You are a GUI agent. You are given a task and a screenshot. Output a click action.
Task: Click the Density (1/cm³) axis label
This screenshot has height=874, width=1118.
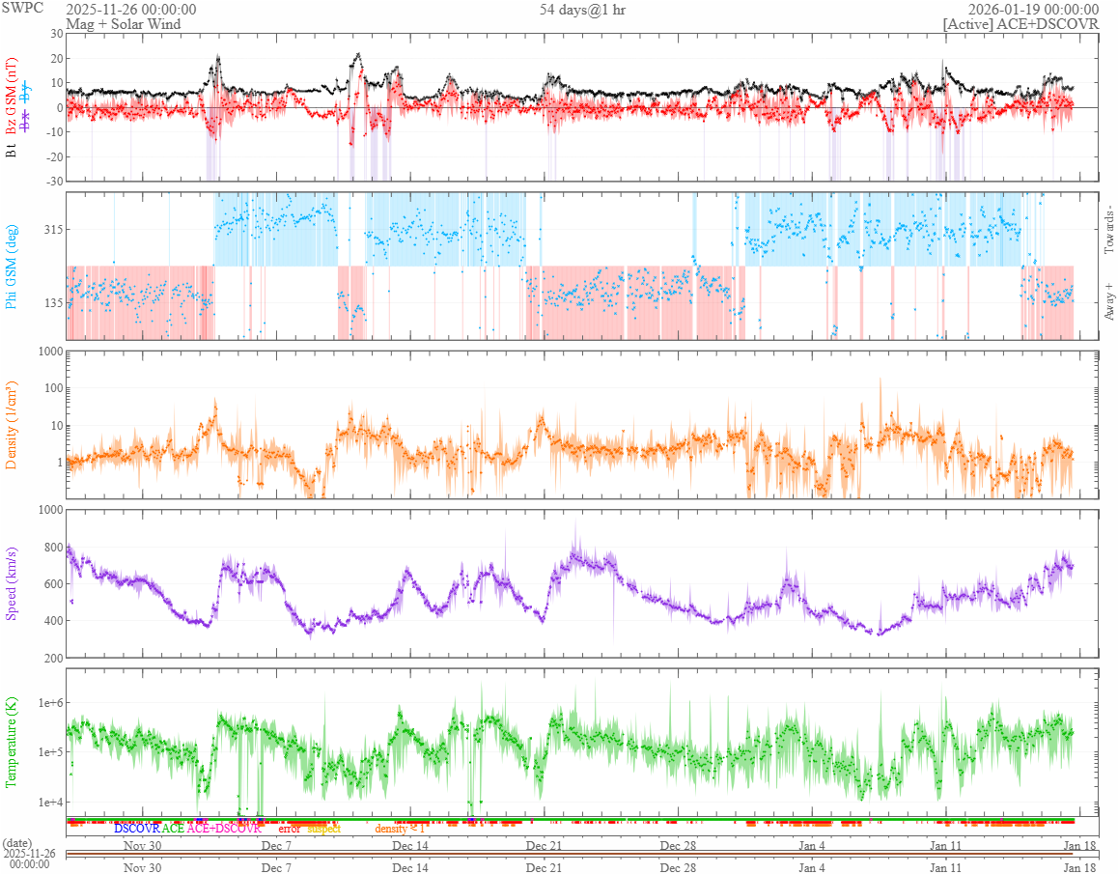12,425
